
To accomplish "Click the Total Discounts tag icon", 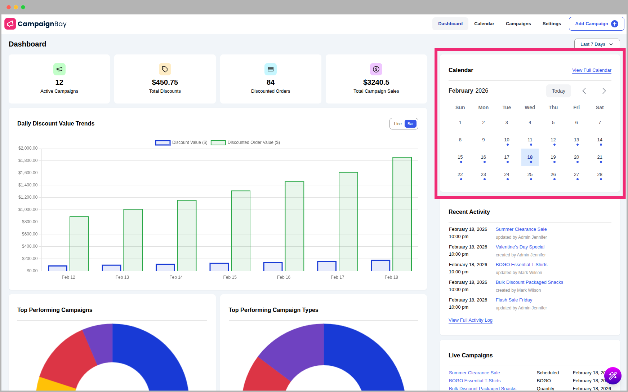I will (x=165, y=69).
